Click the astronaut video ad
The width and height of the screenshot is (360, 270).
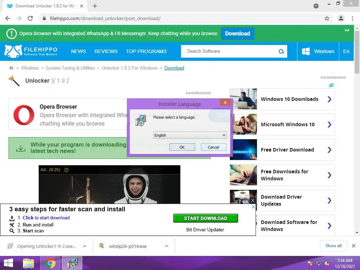coord(110,185)
